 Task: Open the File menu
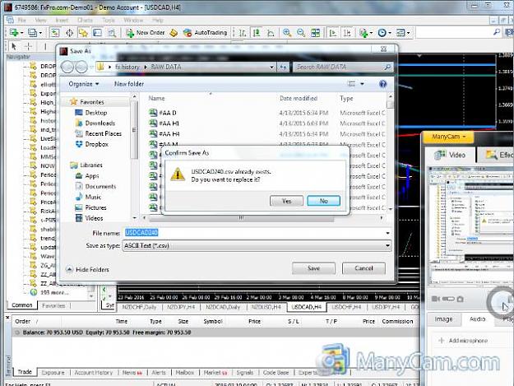pos(21,20)
